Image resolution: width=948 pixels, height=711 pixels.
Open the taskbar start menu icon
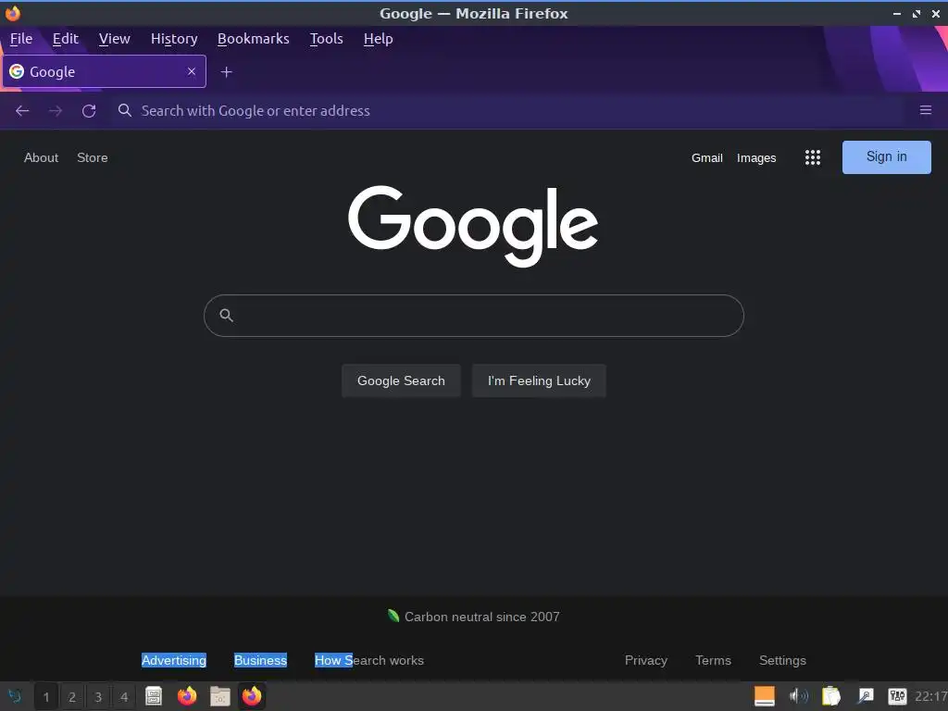(x=15, y=696)
